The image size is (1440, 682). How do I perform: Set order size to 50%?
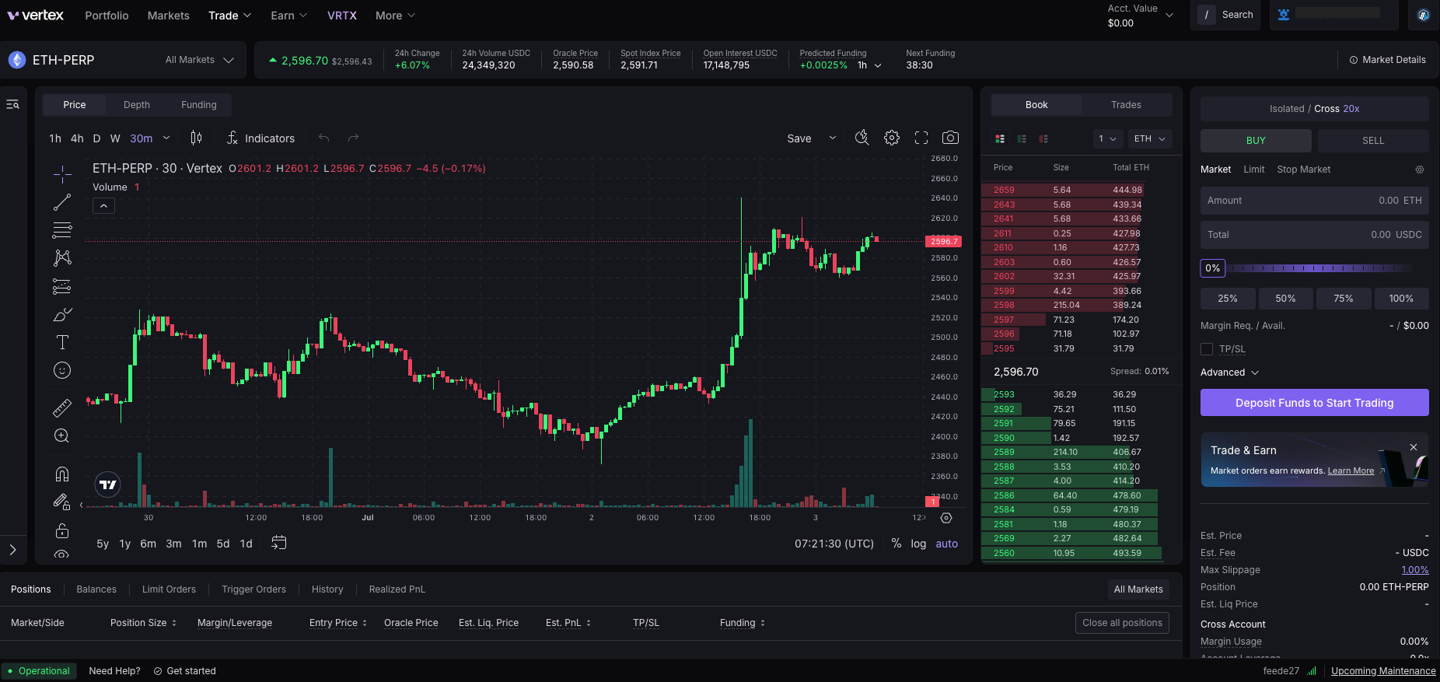point(1285,299)
